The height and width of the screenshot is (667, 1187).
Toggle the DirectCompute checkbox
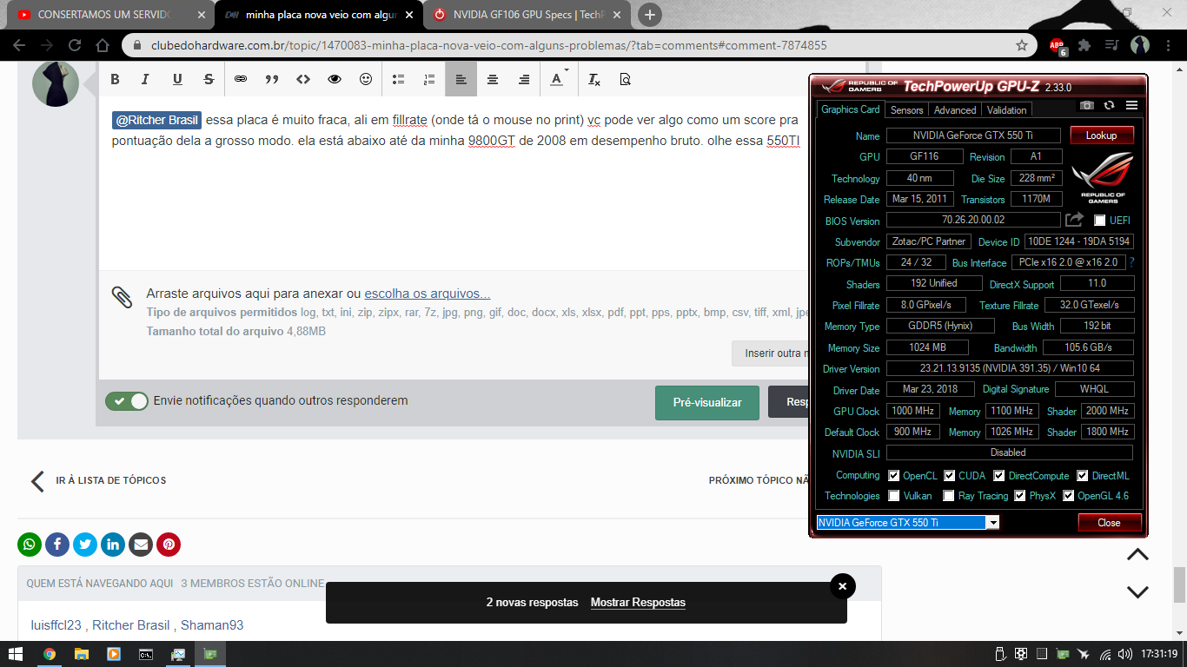pos(999,476)
